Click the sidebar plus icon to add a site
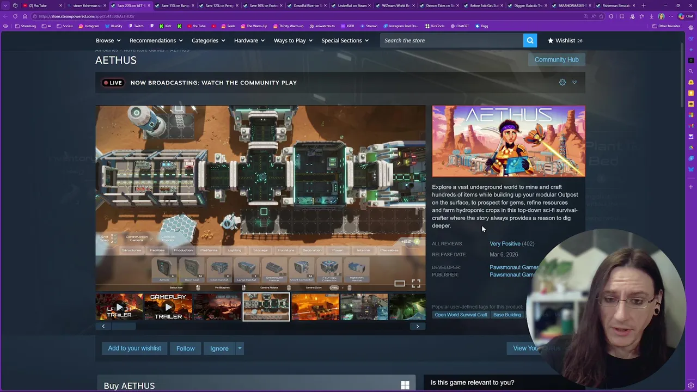The width and height of the screenshot is (697, 392). point(691,187)
